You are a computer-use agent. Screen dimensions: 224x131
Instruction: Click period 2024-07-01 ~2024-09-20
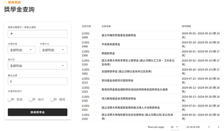(201, 108)
